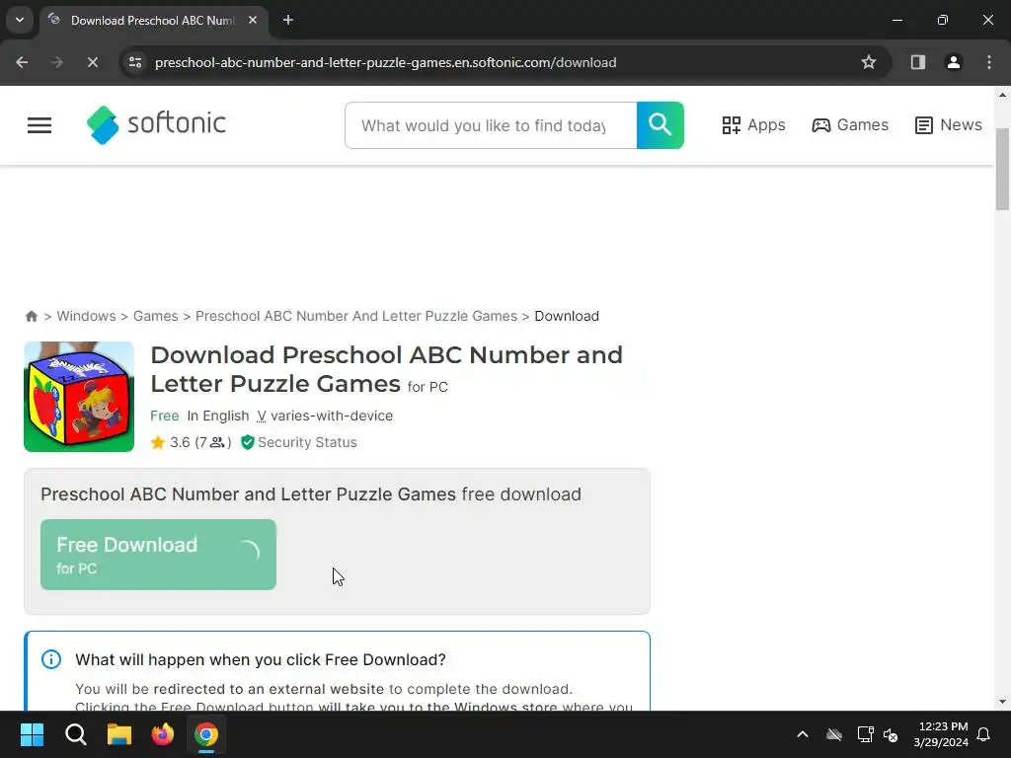Open the Chrome profile icon
The height and width of the screenshot is (758, 1011).
(953, 62)
